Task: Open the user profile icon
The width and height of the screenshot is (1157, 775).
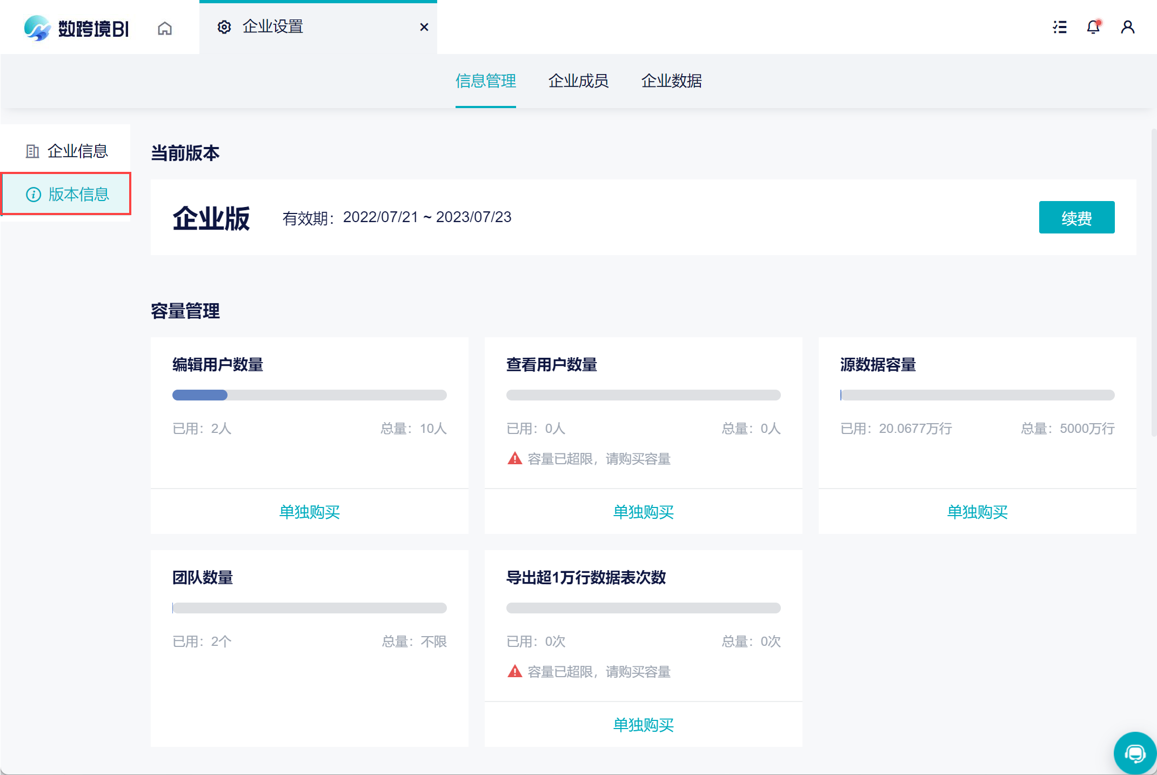Action: pos(1127,27)
